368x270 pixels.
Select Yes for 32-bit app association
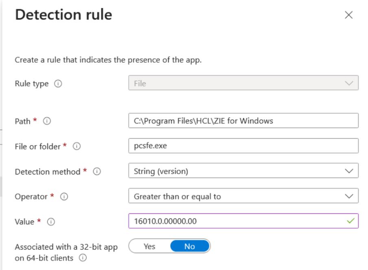[149, 246]
